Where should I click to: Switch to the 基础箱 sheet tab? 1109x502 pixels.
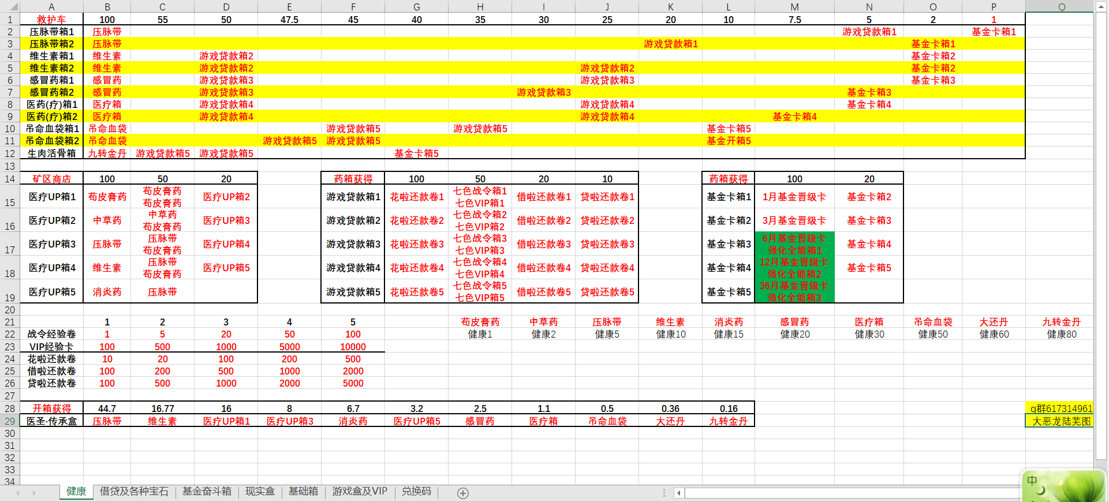303,492
